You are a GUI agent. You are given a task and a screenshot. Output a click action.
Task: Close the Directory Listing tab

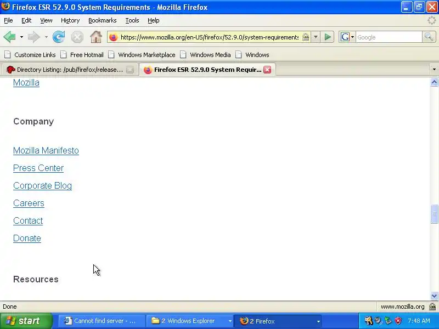(x=130, y=70)
